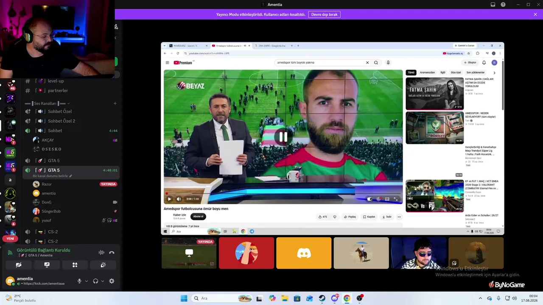Bookmark the page with Chrome star
Viewport: 543px width, 305px height.
coord(469,53)
